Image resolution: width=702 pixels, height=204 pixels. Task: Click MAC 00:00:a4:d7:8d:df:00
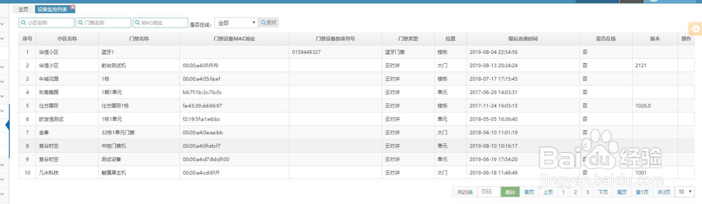[206, 159]
